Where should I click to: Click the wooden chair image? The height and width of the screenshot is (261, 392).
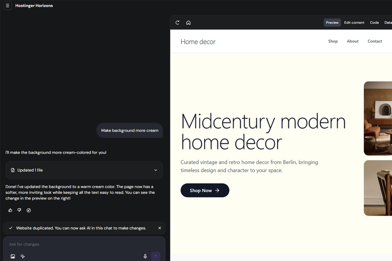click(x=378, y=188)
